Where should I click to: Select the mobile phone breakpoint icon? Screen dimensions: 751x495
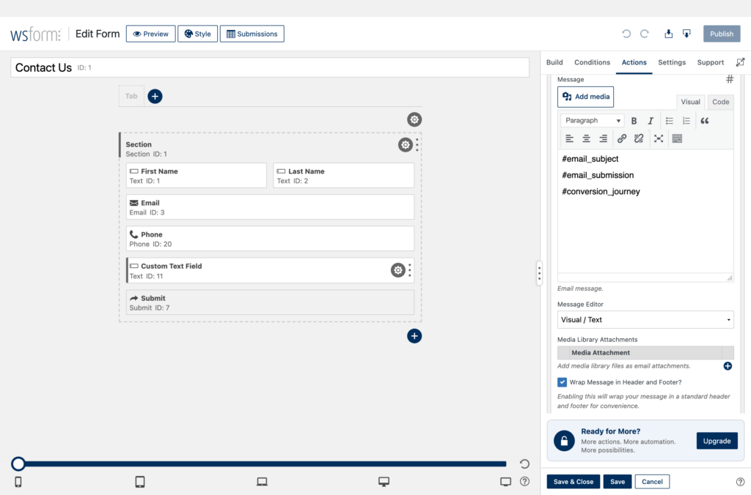[18, 482]
